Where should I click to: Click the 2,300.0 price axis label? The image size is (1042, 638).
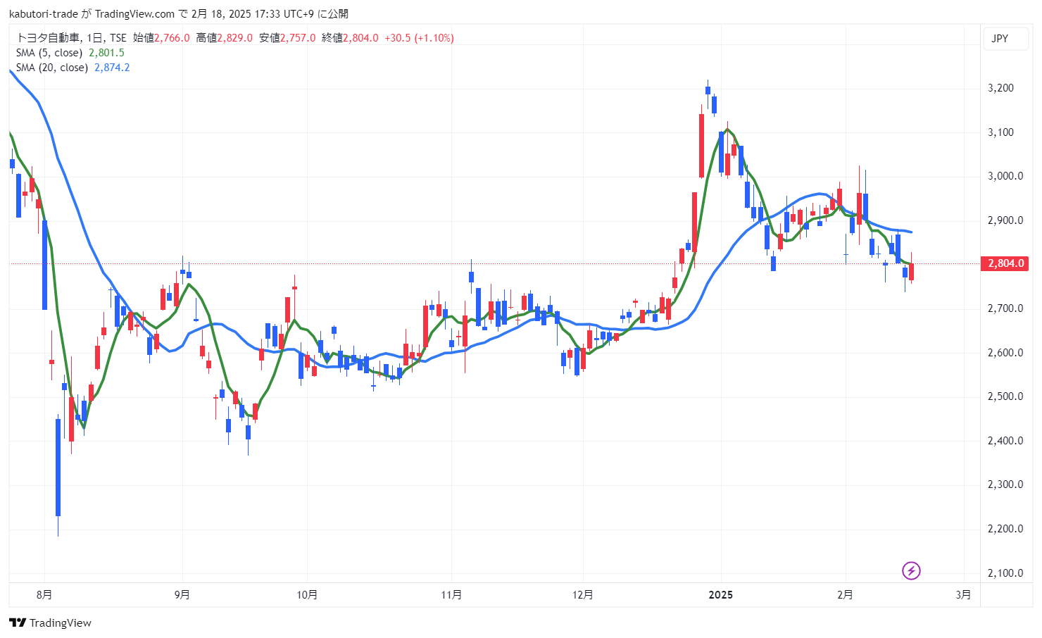(1005, 484)
